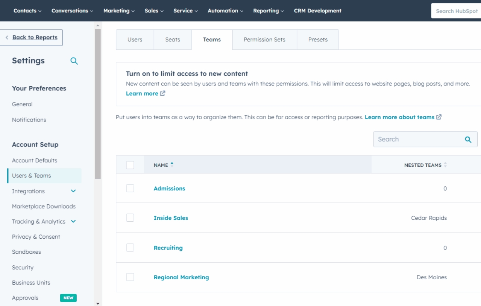Screen dimensions: 481x306
Task: Select Users & Teams in sidebar
Action: (44, 176)
